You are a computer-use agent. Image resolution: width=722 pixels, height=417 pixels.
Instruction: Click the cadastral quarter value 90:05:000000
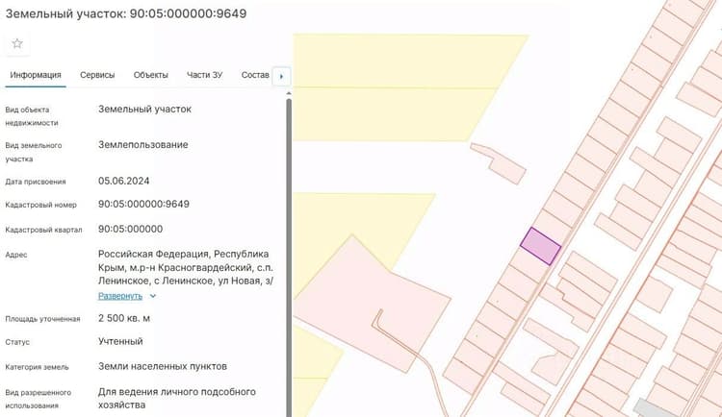130,229
